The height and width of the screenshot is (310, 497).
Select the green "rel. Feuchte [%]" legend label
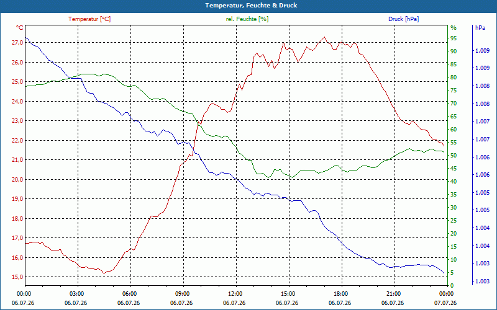247,19
